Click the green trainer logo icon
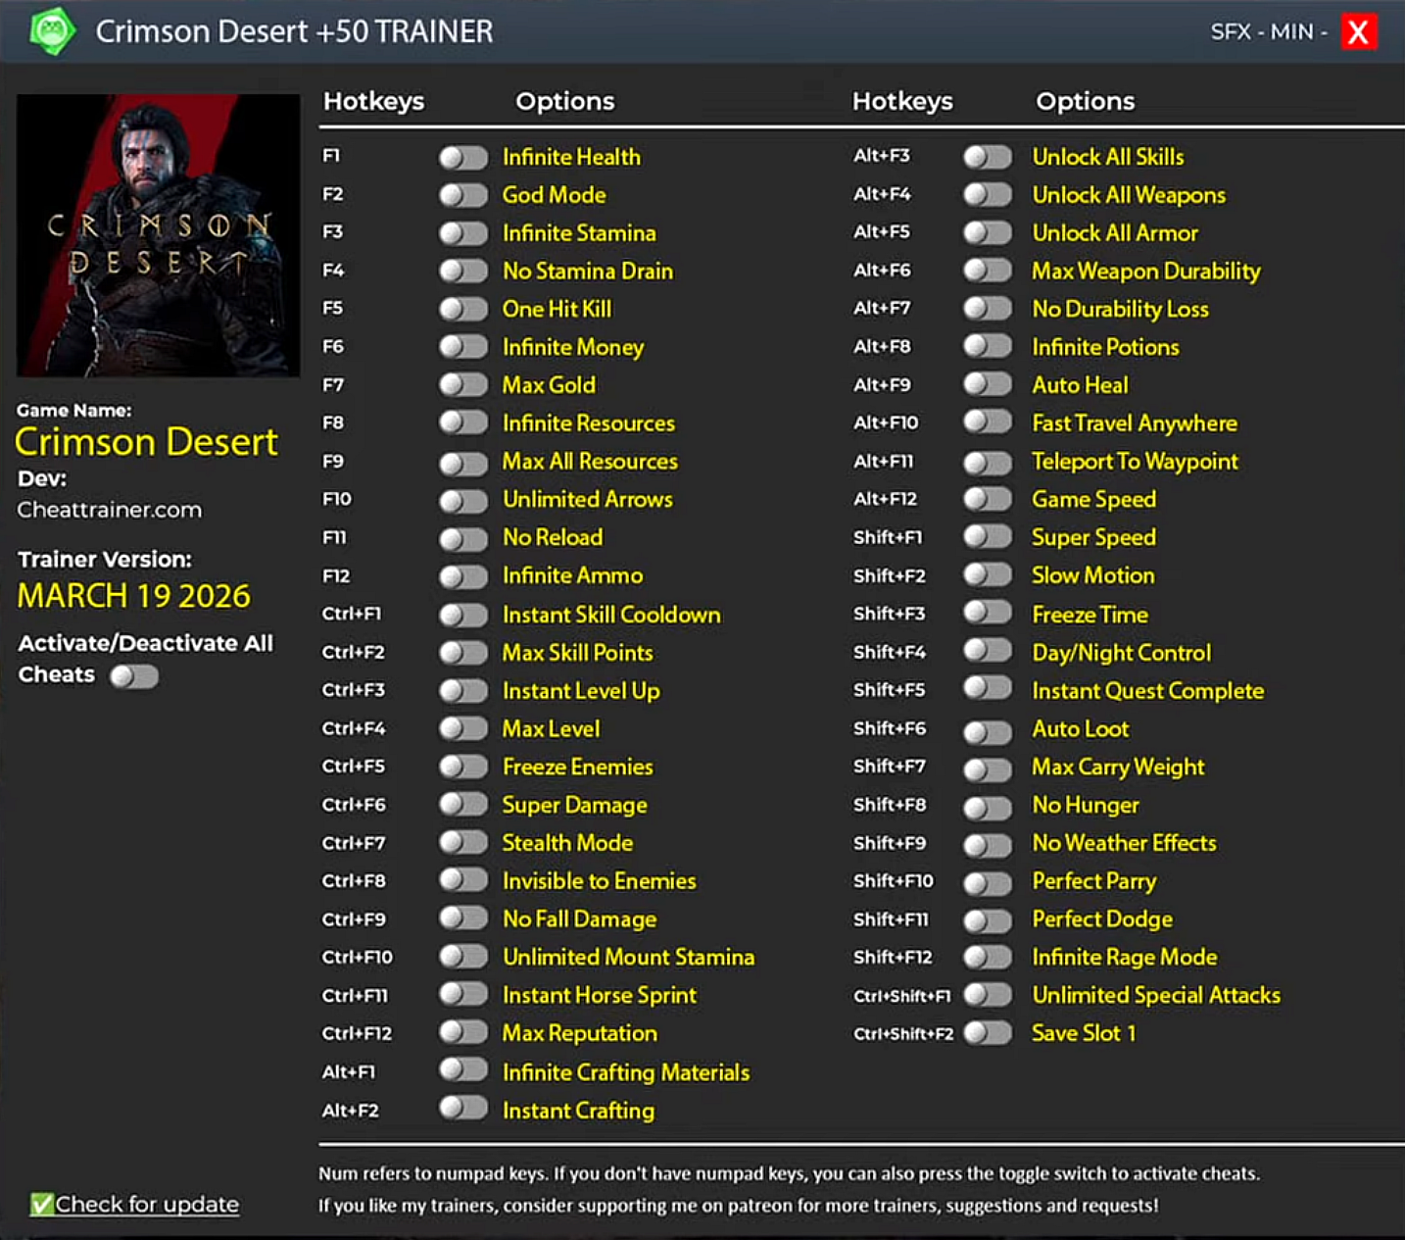 pos(52,31)
